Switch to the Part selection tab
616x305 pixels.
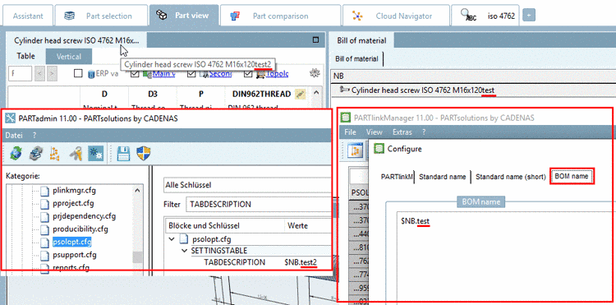coord(101,16)
